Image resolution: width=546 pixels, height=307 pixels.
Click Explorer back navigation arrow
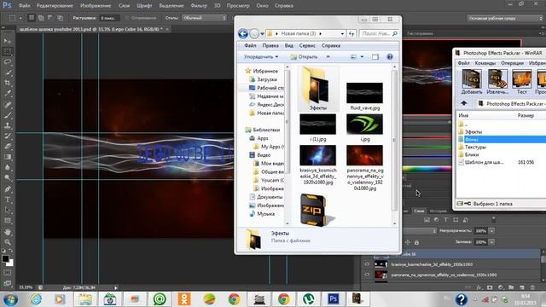(x=243, y=33)
